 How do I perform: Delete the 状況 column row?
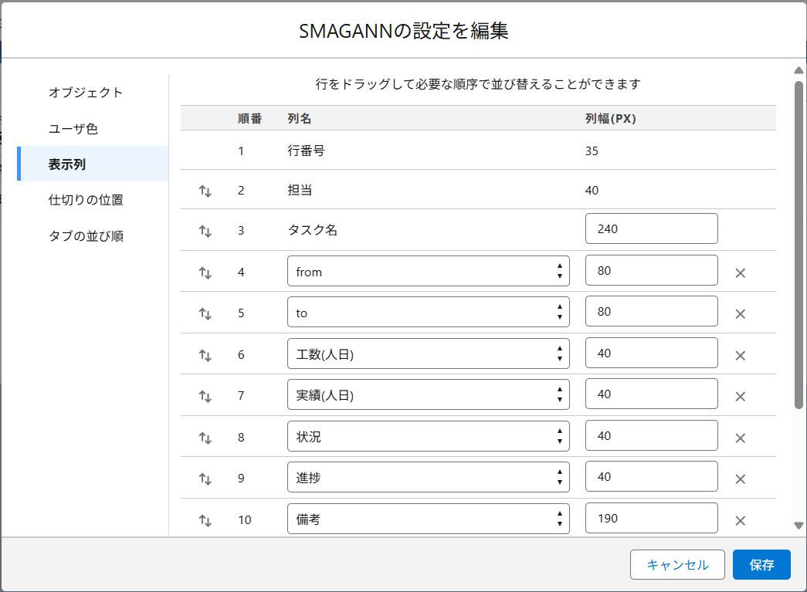pos(740,438)
